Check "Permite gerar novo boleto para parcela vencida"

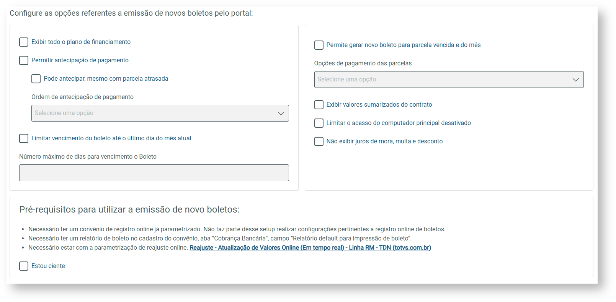pos(319,45)
